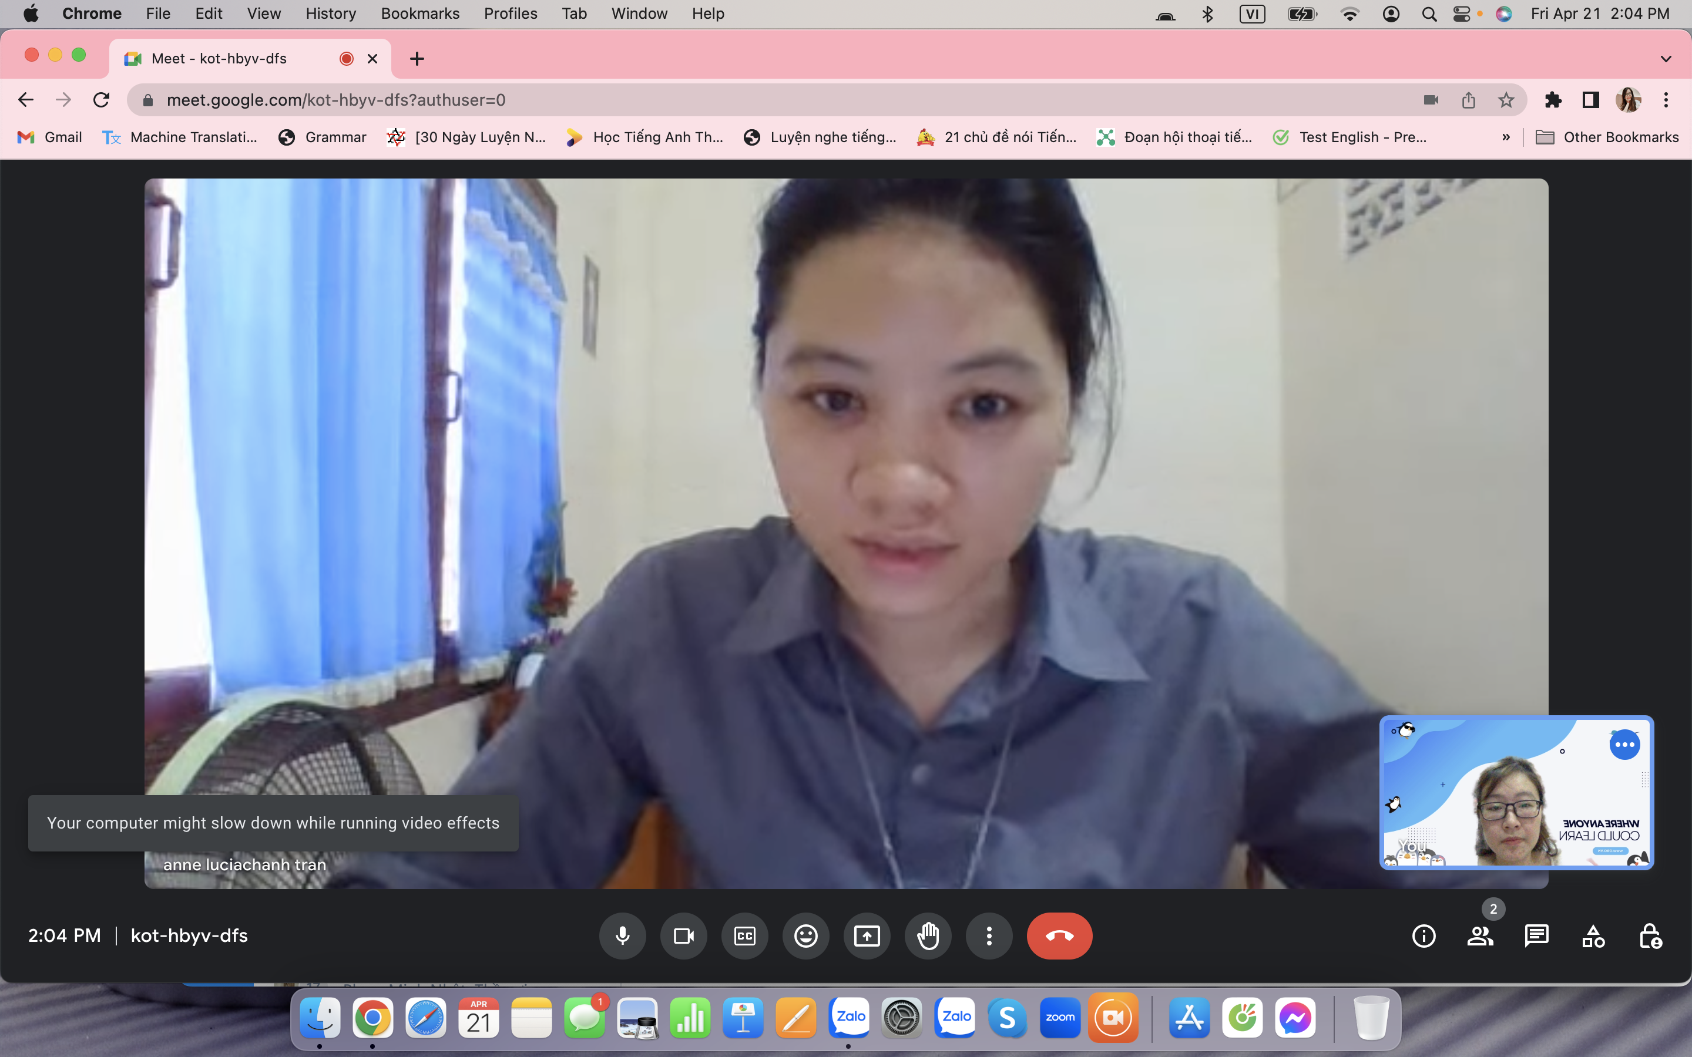Screen dimensions: 1692x1057
Task: Expand hidden bookmarks chevron
Action: click(x=1505, y=137)
